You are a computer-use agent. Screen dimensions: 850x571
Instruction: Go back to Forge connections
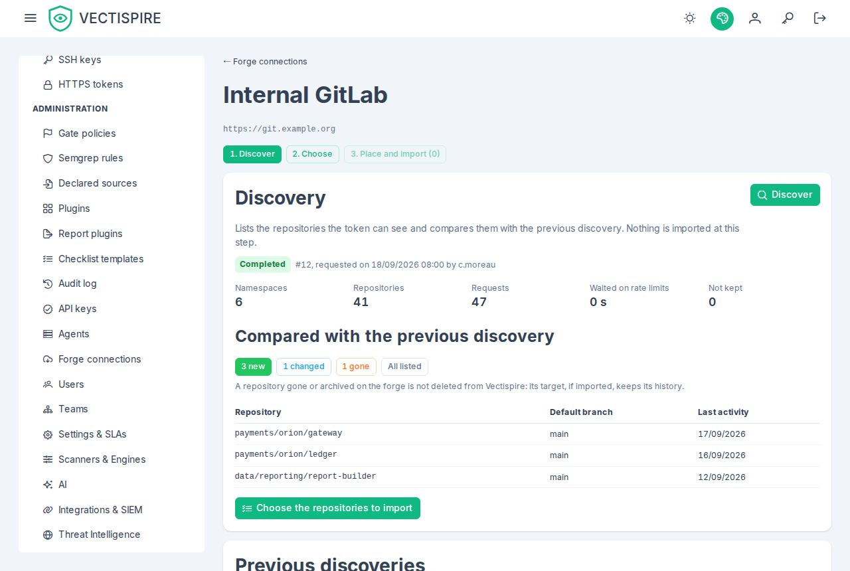(265, 62)
